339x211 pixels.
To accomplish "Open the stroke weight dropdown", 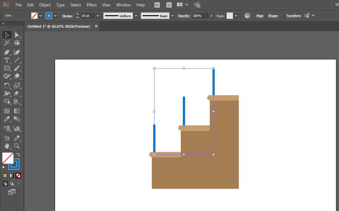I will point(98,16).
